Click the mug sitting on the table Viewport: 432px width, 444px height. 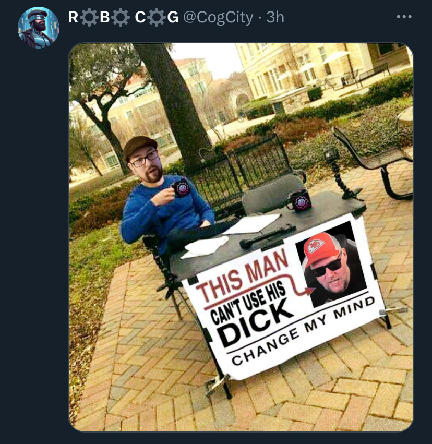299,201
